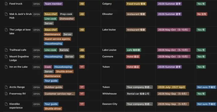Click the No 沒有 tag

coord(202,14)
